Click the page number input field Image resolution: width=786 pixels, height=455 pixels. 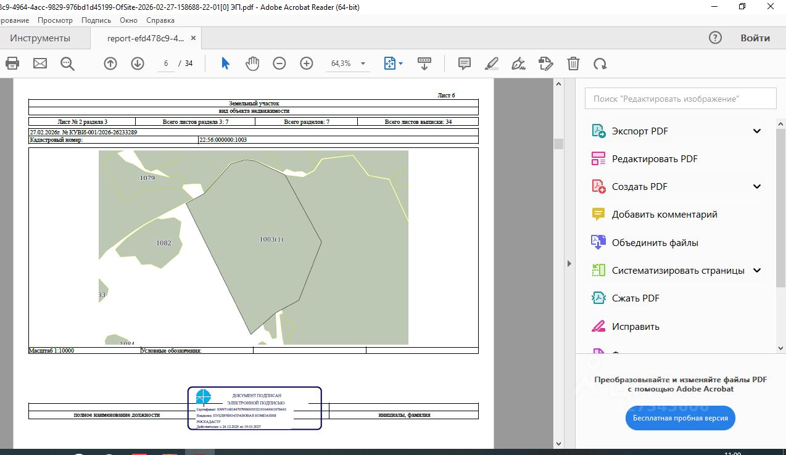point(166,64)
